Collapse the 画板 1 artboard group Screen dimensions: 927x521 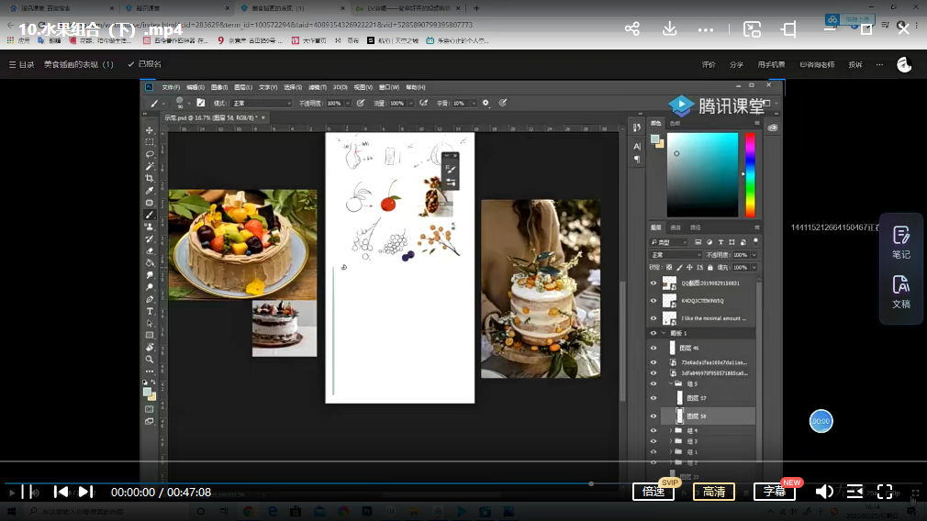coord(664,333)
